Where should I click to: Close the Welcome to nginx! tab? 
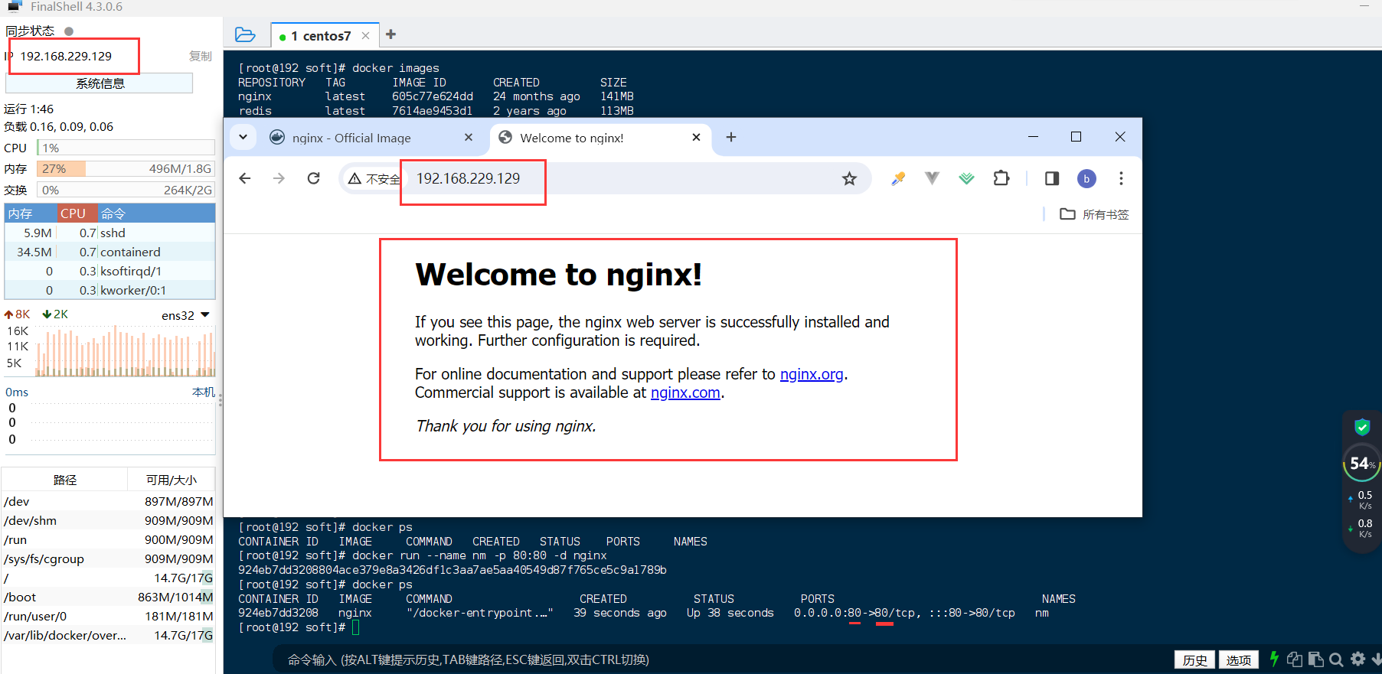click(696, 137)
